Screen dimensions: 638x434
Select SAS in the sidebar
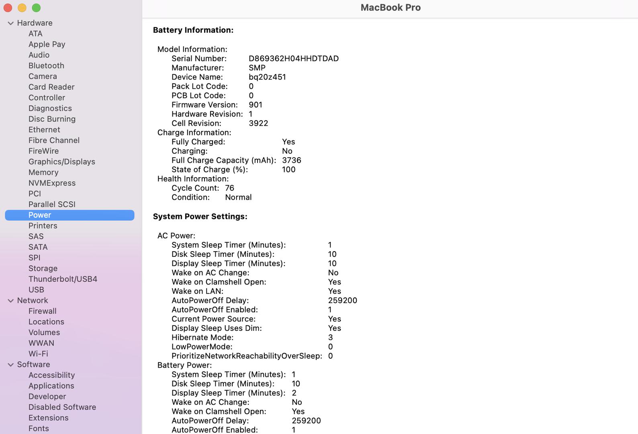[x=36, y=236]
